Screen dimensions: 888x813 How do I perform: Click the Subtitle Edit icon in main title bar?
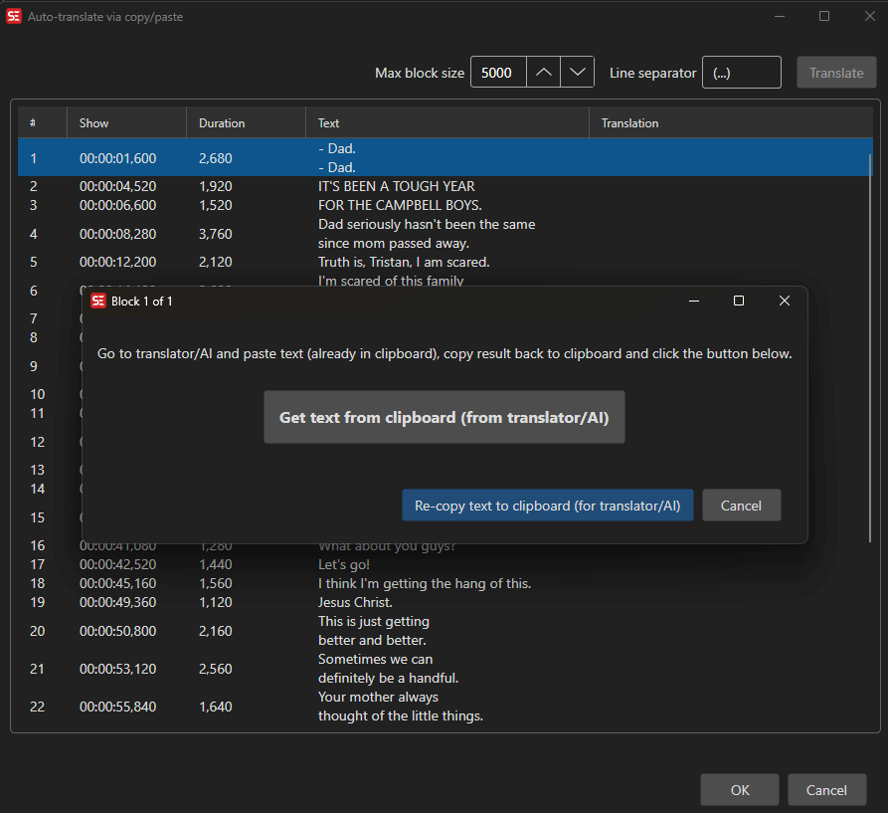coord(14,17)
